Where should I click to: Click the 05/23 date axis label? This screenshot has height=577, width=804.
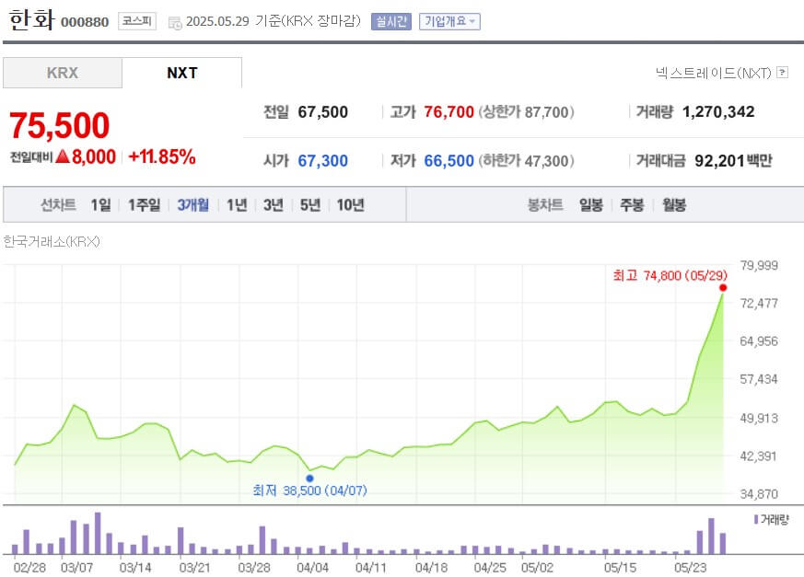coord(690,568)
